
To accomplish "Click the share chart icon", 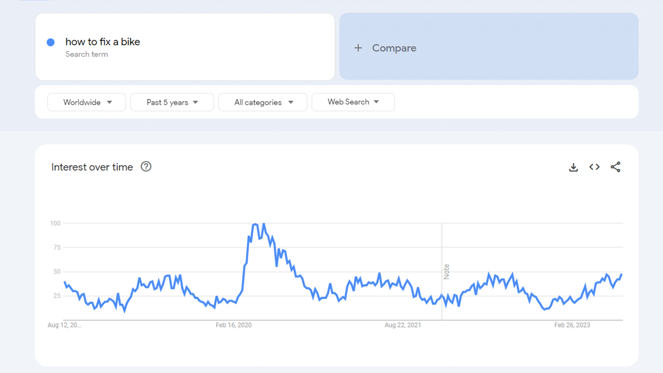I will coord(615,167).
